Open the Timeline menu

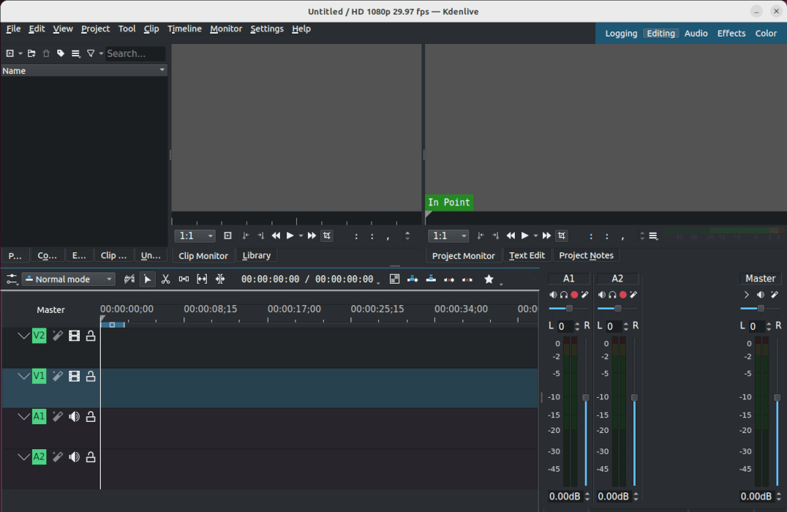[x=184, y=29]
